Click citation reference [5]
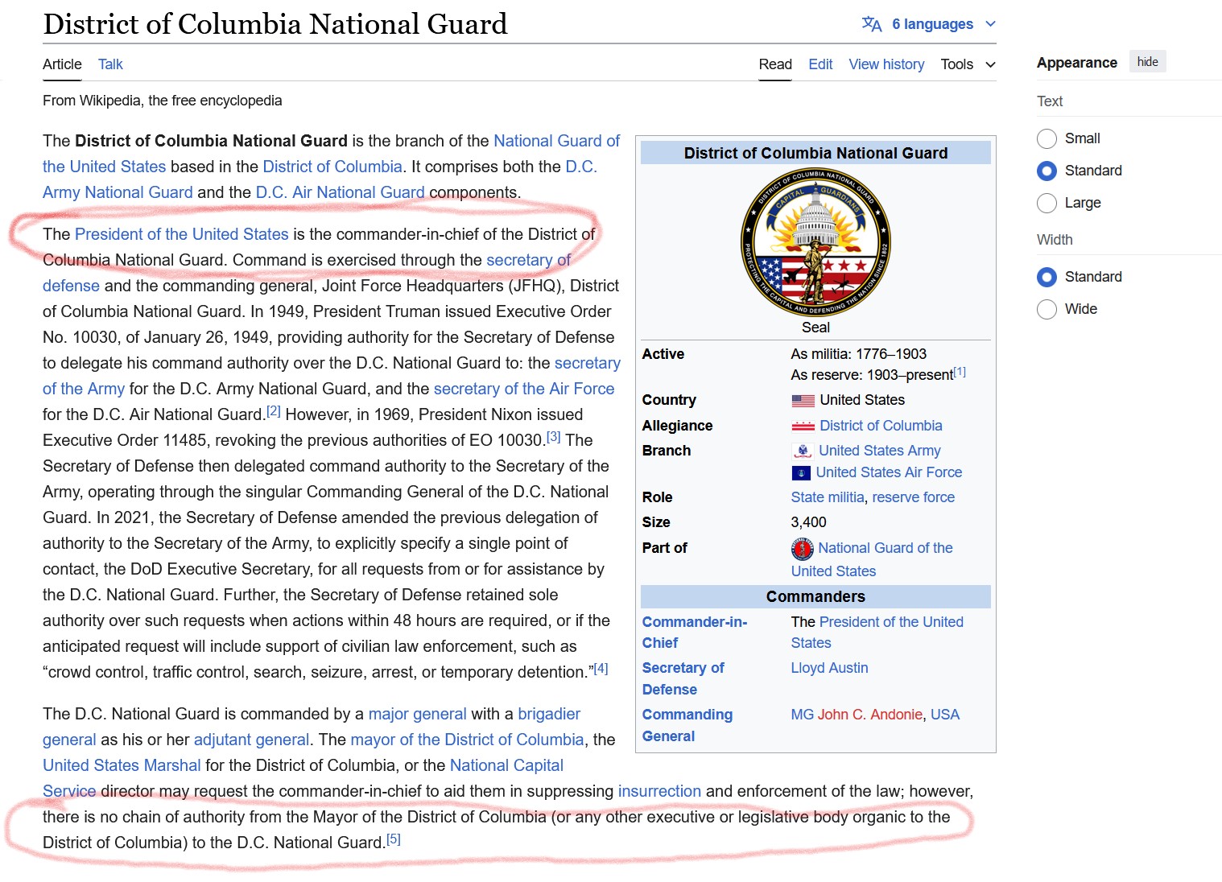Image resolution: width=1222 pixels, height=882 pixels. [x=393, y=839]
